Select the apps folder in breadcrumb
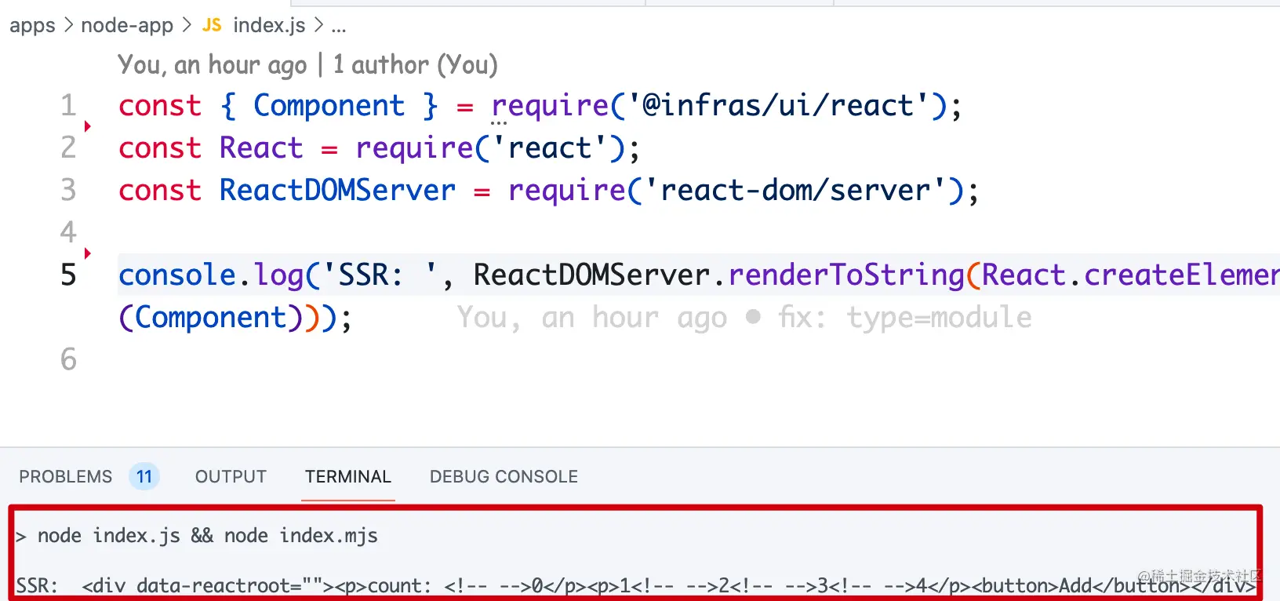This screenshot has width=1280, height=601. (x=32, y=25)
